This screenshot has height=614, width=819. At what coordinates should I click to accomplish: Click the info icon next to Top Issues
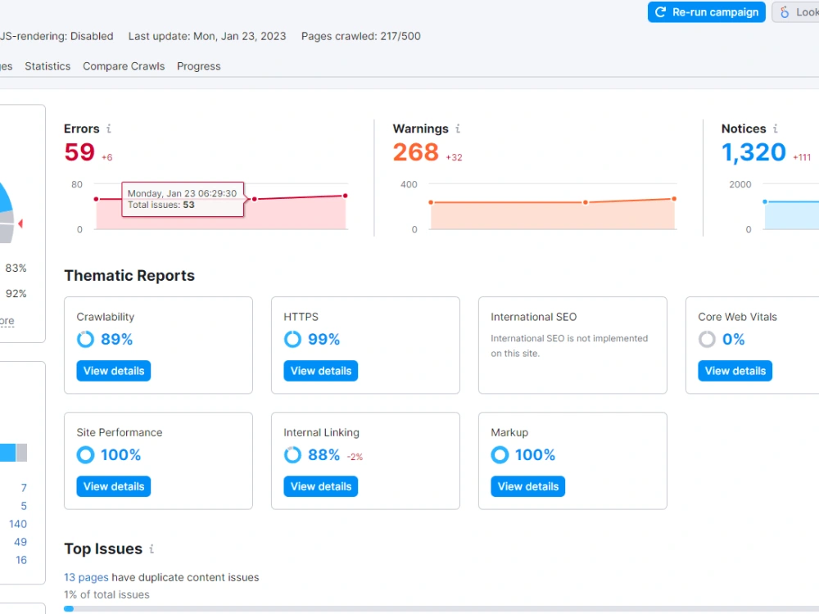coord(152,549)
